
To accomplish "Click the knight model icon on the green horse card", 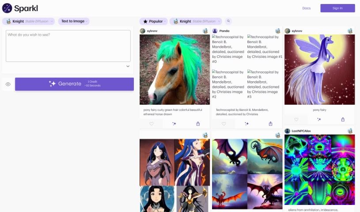I will (x=205, y=31).
